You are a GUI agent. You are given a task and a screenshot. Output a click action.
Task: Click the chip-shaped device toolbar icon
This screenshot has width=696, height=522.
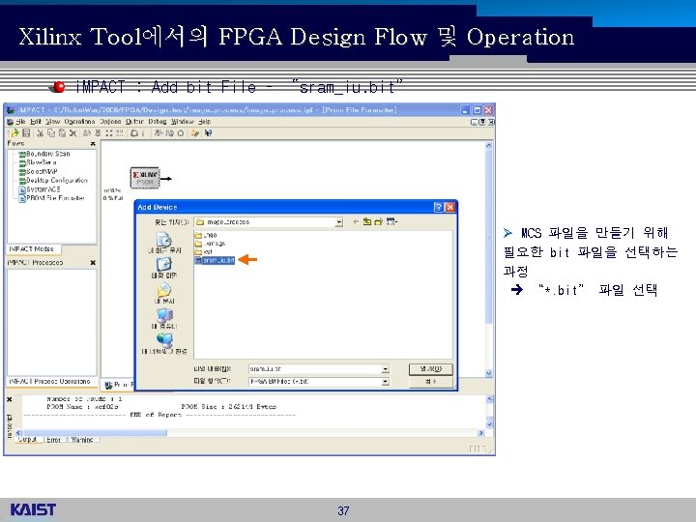point(134,132)
